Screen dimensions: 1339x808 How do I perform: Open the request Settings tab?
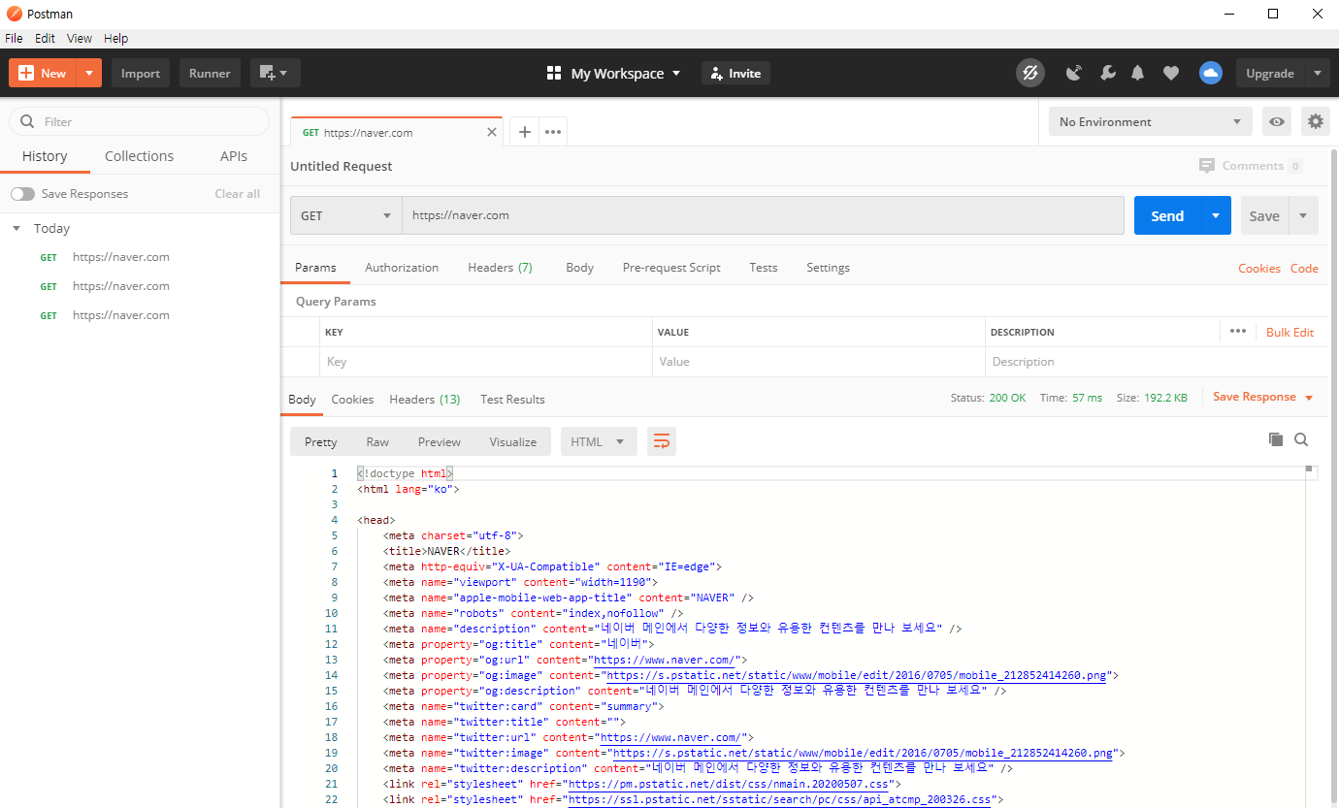pos(828,267)
